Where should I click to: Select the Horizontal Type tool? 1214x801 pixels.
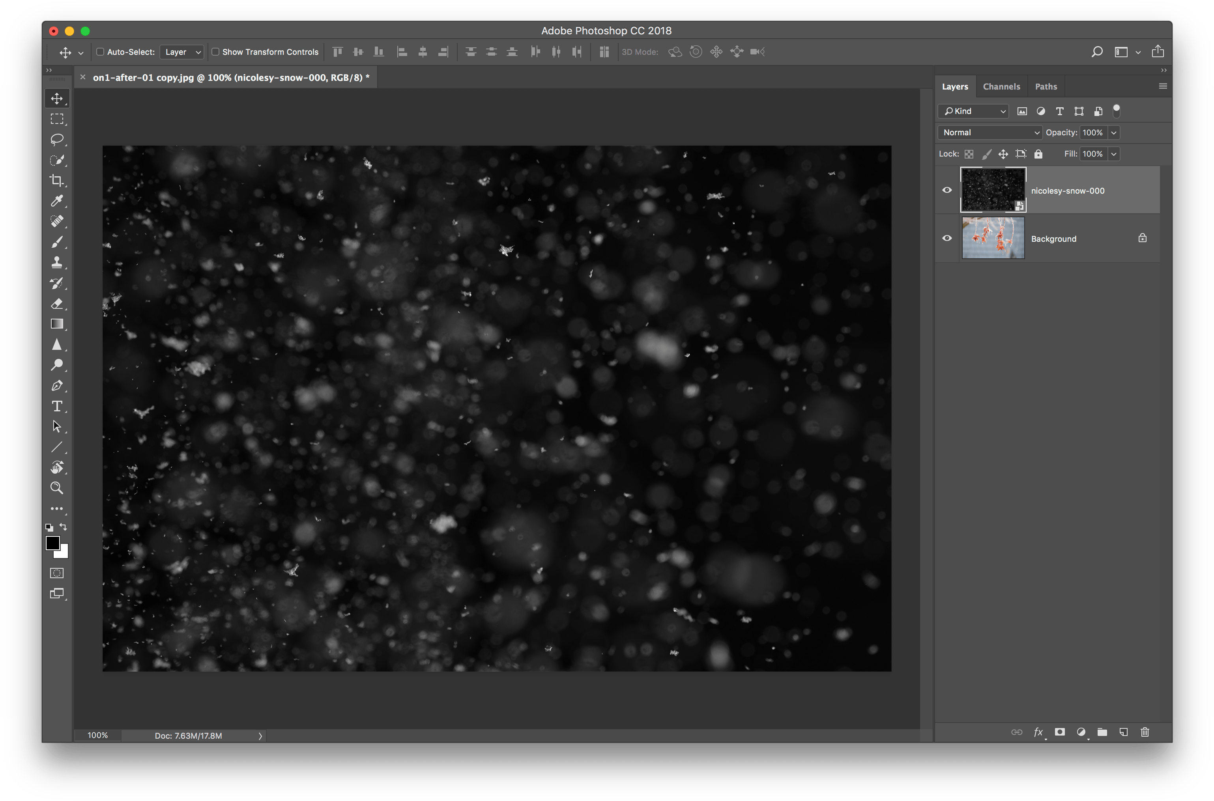pyautogui.click(x=57, y=406)
